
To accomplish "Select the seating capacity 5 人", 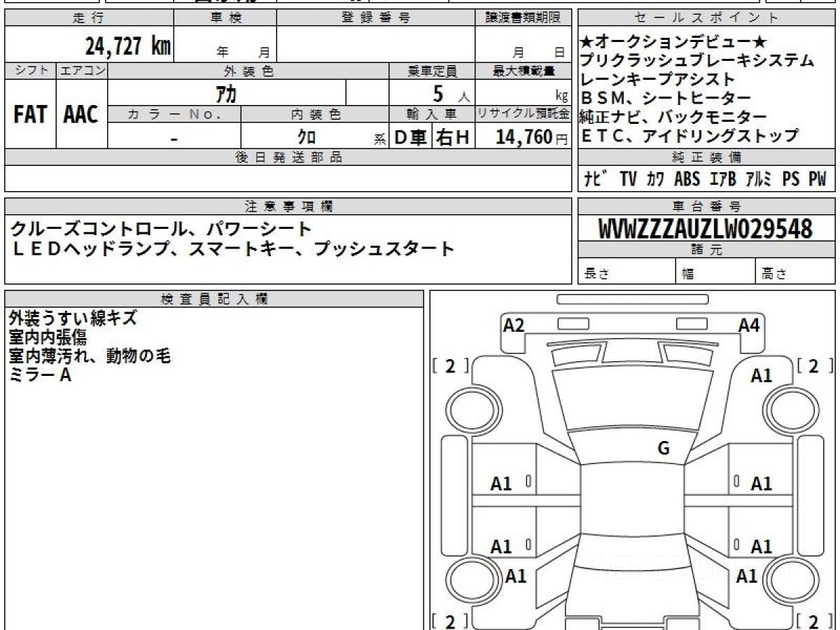I will [451, 93].
